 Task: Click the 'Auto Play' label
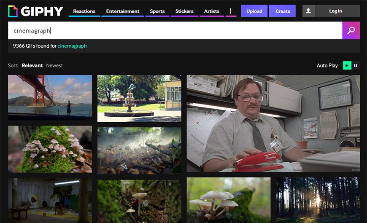coord(327,65)
